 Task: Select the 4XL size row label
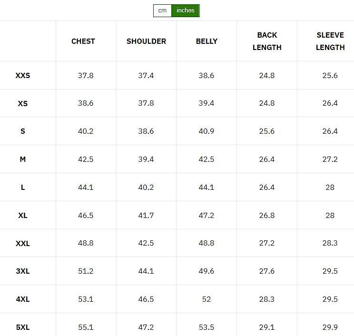pyautogui.click(x=23, y=299)
